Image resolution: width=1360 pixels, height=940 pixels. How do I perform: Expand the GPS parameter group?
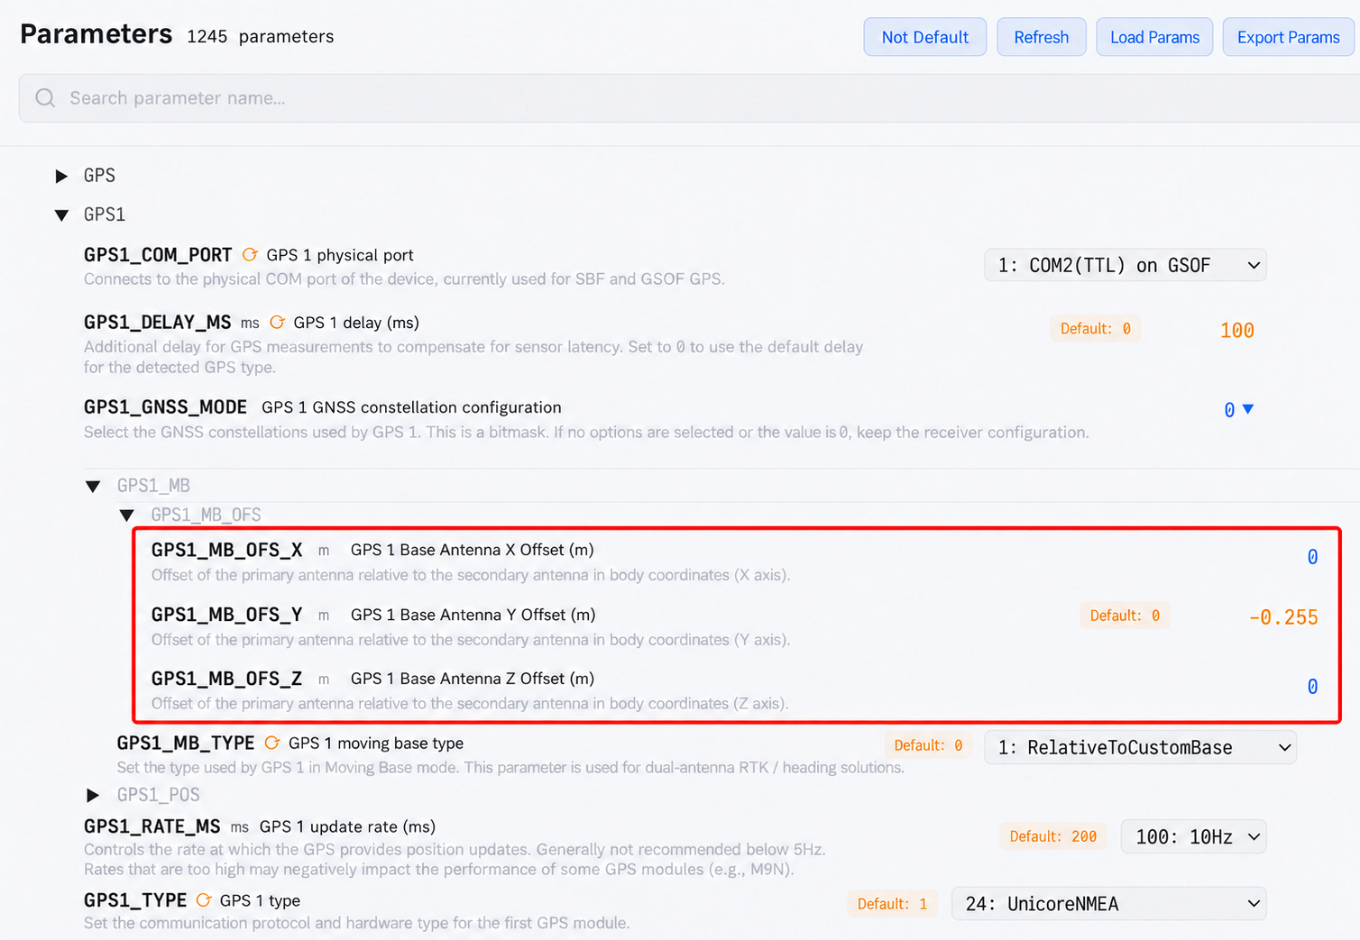pos(61,176)
